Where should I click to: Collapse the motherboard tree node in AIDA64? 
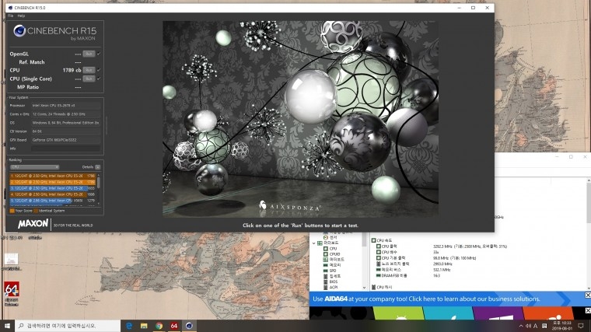click(314, 243)
